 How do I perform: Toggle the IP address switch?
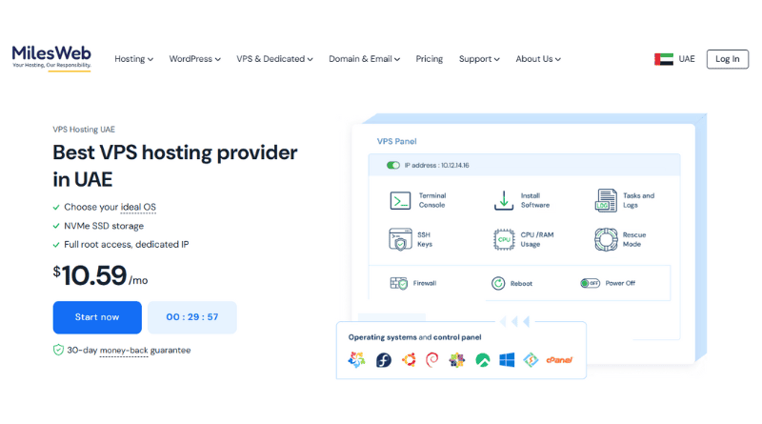393,166
